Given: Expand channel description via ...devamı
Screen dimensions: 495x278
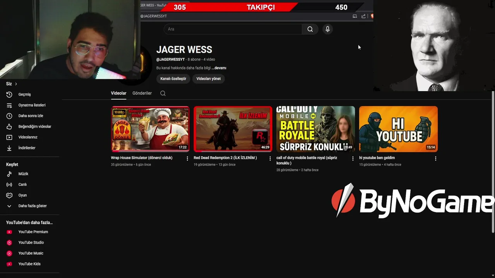Looking at the screenshot, I should (x=219, y=68).
